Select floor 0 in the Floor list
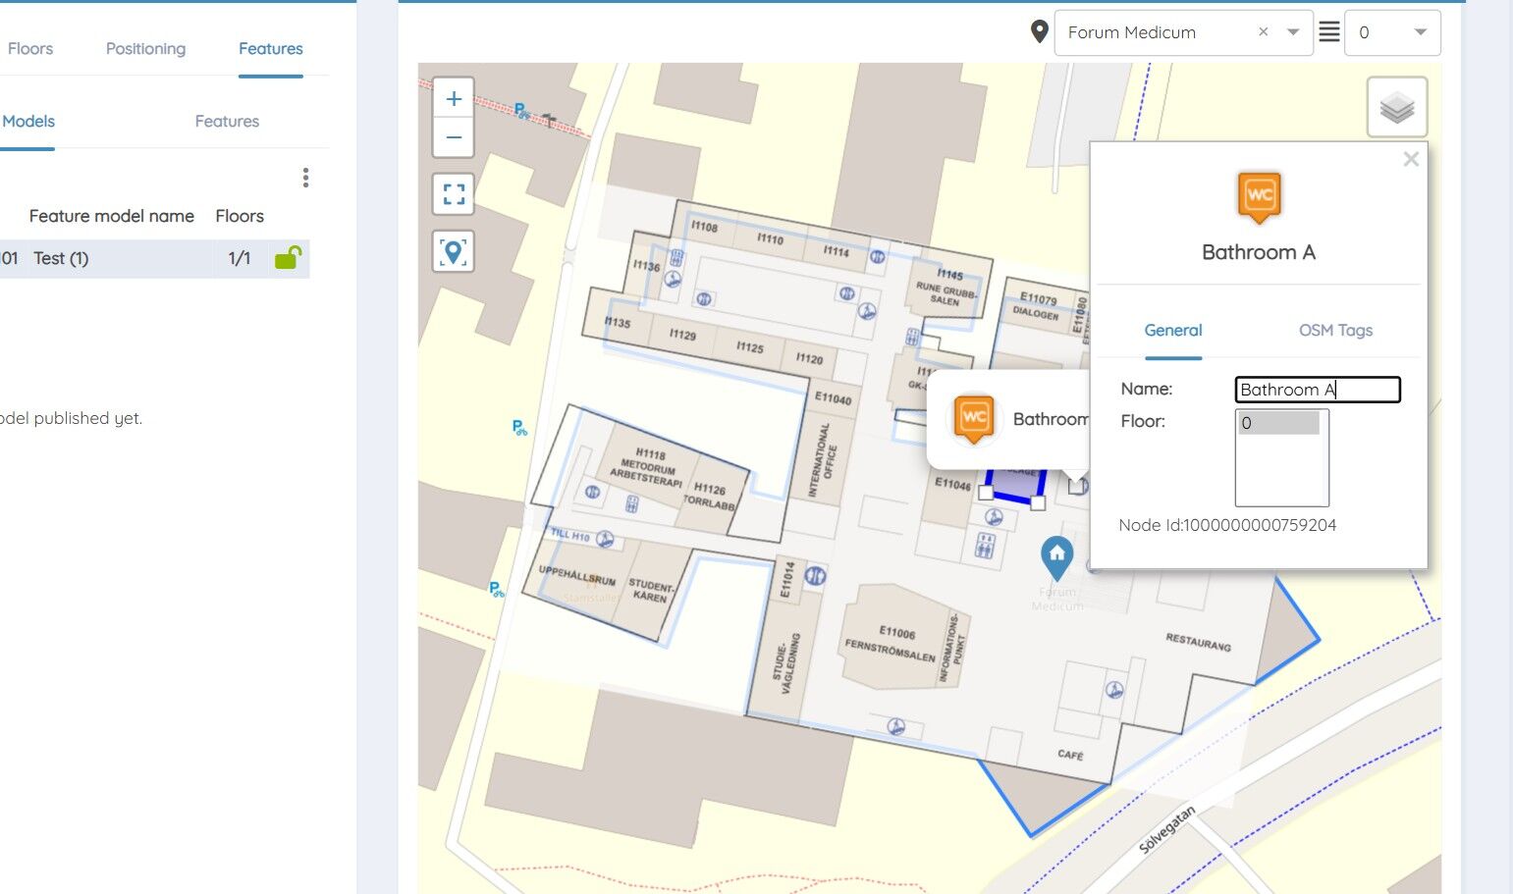 1279,423
